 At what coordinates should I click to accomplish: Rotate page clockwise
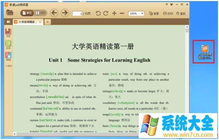coord(106,14)
